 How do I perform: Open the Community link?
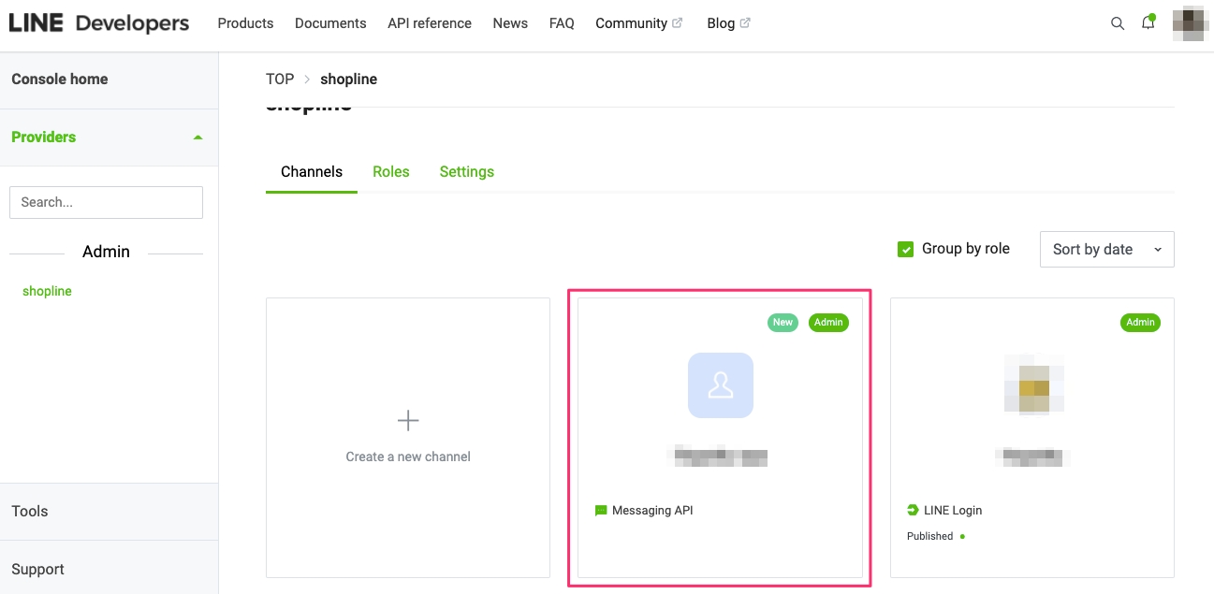631,23
